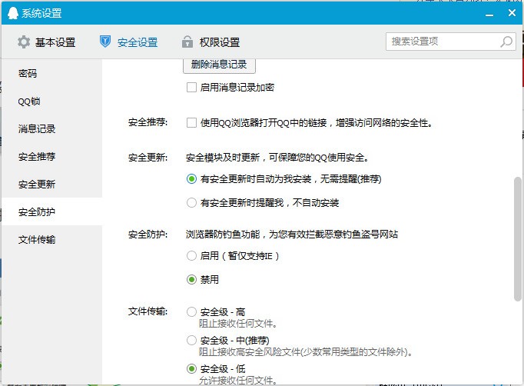Click the magnifier search icon
This screenshot has width=524, height=386.
pos(506,42)
